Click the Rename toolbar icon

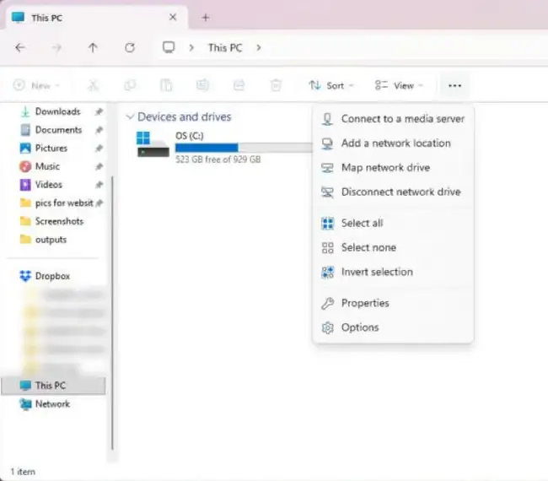[x=202, y=85]
